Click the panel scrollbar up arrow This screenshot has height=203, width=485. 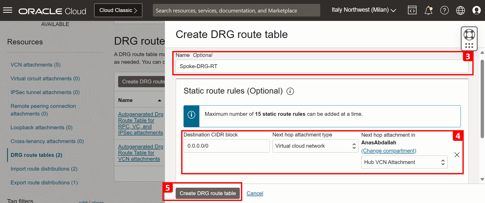tap(482, 53)
